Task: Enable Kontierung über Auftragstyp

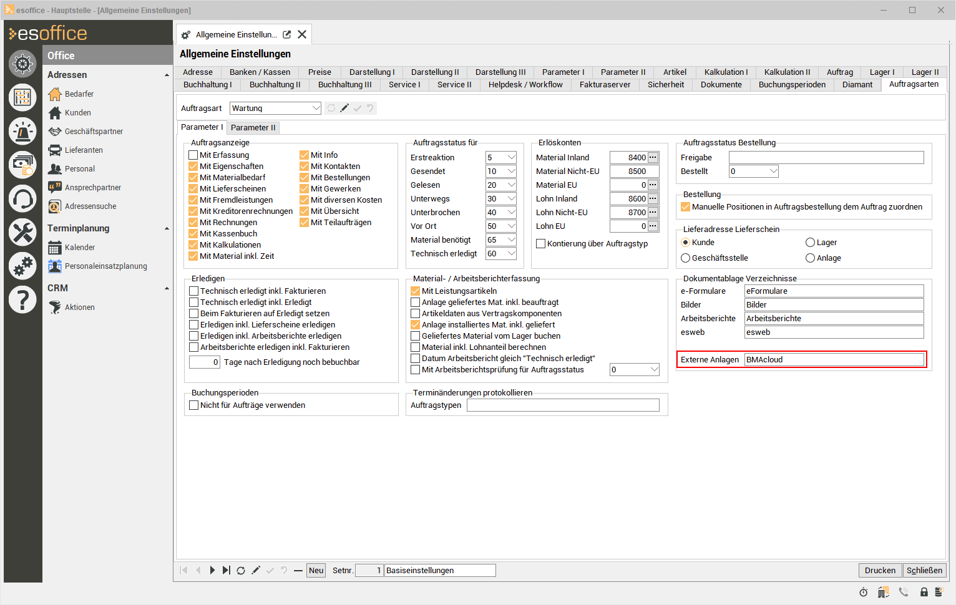Action: [541, 244]
